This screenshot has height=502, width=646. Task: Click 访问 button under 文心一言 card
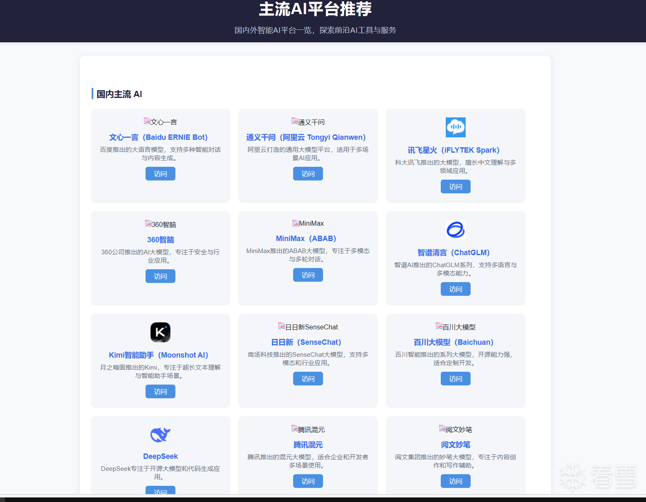coord(160,174)
